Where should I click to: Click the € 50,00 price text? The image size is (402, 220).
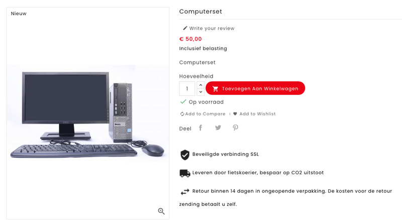click(190, 39)
